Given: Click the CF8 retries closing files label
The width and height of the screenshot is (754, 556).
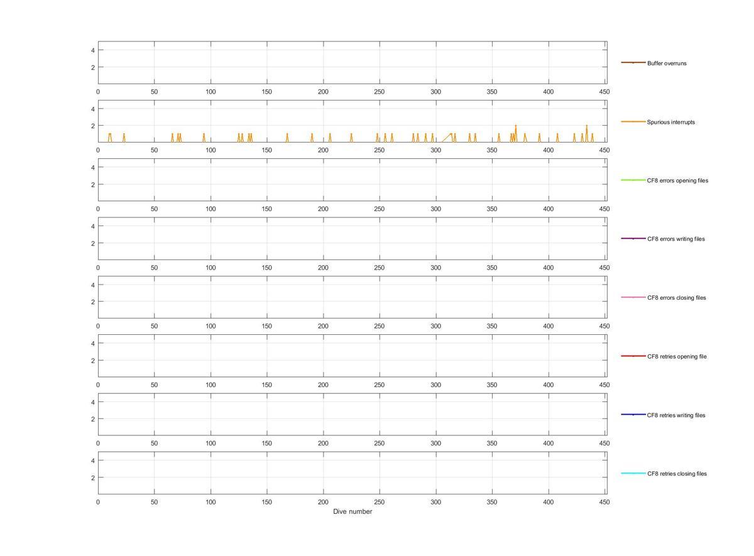Looking at the screenshot, I should click(677, 474).
